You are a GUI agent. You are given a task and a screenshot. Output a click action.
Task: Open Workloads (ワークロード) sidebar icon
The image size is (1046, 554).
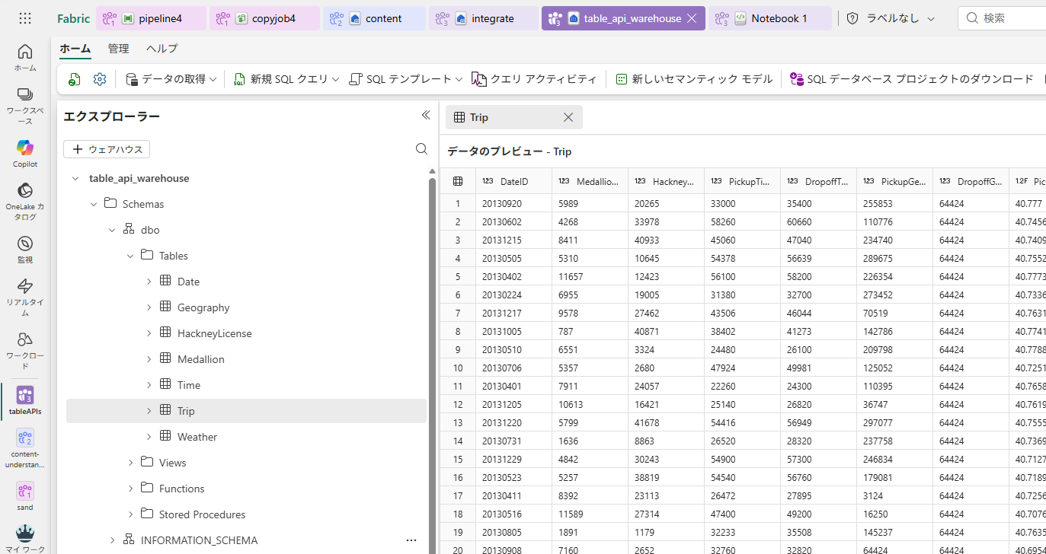(x=25, y=350)
